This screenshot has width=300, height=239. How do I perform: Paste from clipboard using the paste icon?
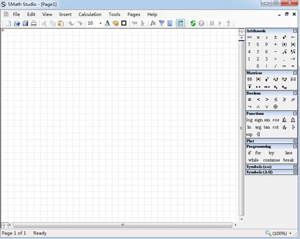point(61,23)
